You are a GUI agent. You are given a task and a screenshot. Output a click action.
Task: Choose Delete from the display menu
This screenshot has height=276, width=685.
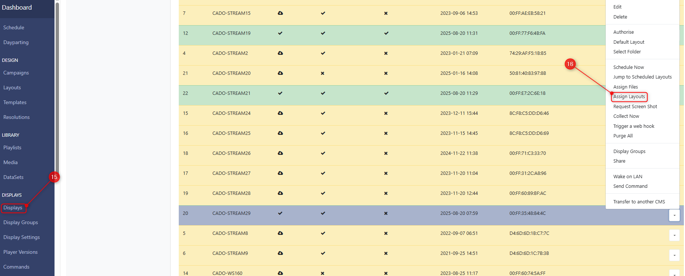click(x=620, y=17)
